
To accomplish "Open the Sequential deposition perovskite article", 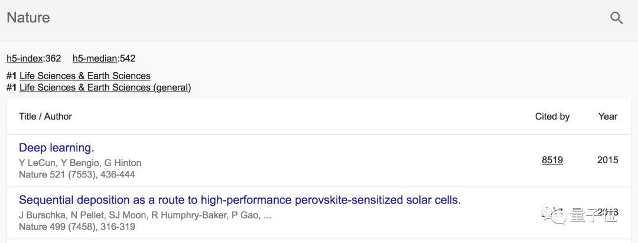I will 240,200.
